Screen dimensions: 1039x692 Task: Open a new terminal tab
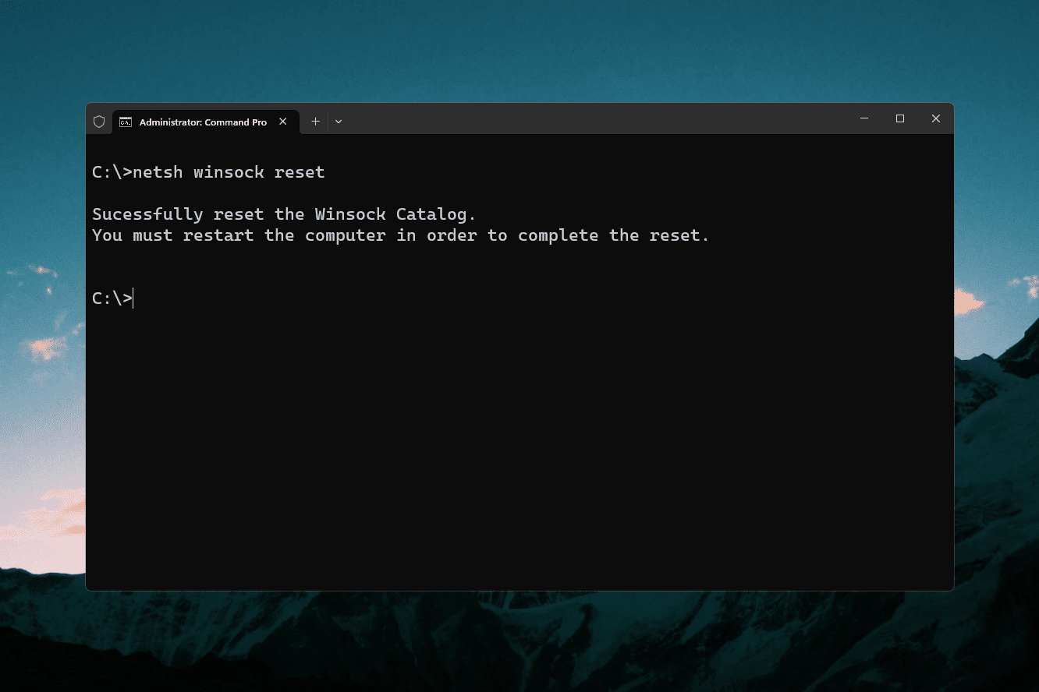pyautogui.click(x=315, y=122)
